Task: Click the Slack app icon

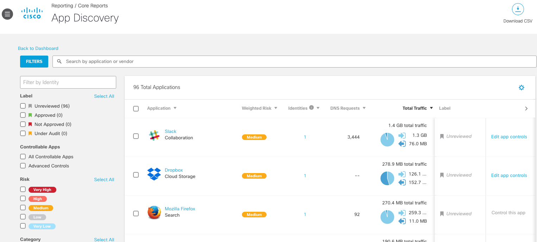Action: click(x=154, y=135)
